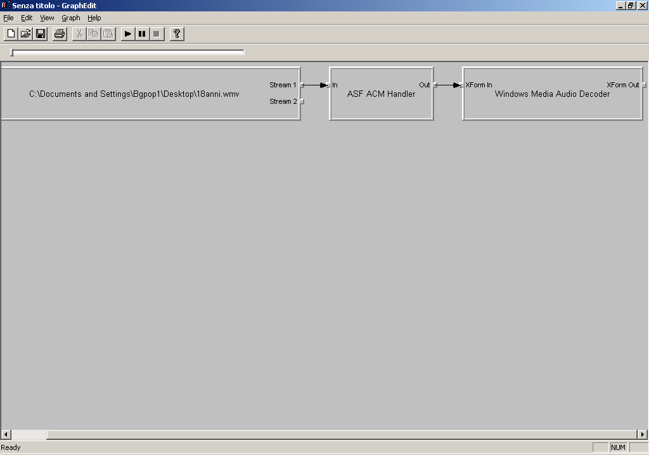
Task: Minimize the GraphEdit window
Action: (x=620, y=5)
